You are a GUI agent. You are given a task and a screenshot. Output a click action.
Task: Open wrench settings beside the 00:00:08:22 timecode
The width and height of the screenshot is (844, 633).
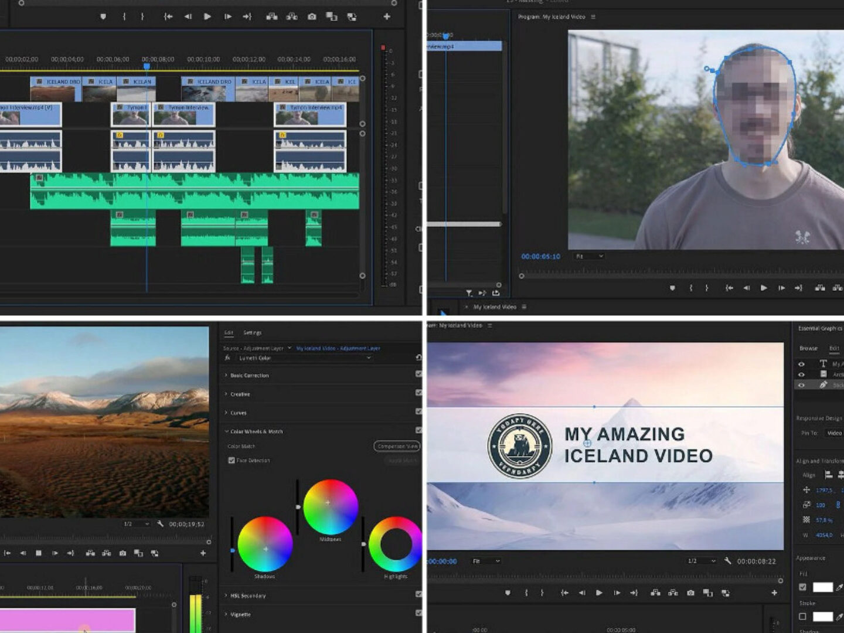coord(727,561)
